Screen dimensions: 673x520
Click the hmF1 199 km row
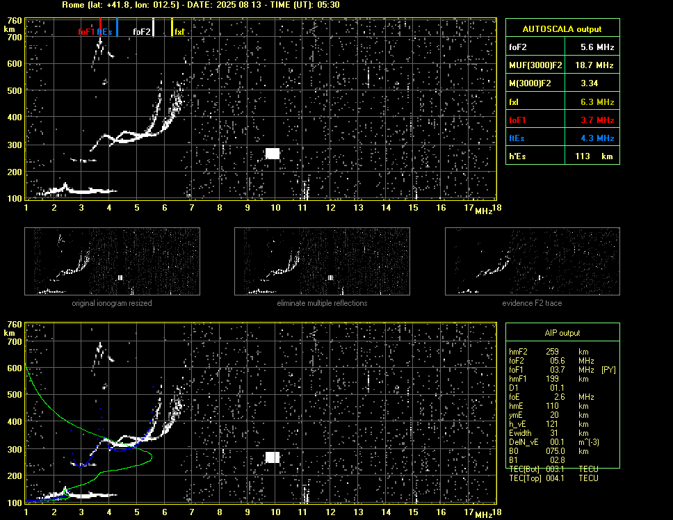click(x=548, y=379)
